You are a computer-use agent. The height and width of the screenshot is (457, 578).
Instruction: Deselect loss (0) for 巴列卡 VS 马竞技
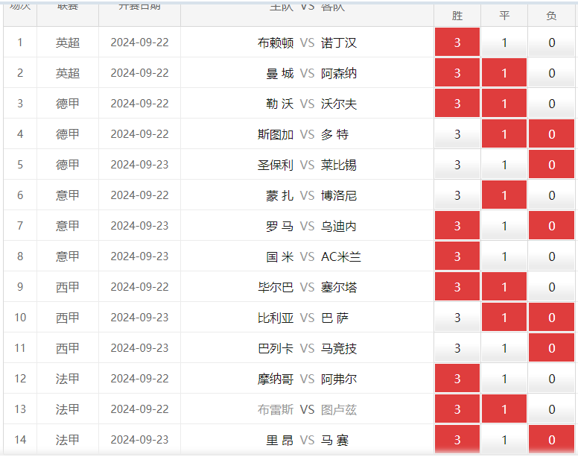551,348
